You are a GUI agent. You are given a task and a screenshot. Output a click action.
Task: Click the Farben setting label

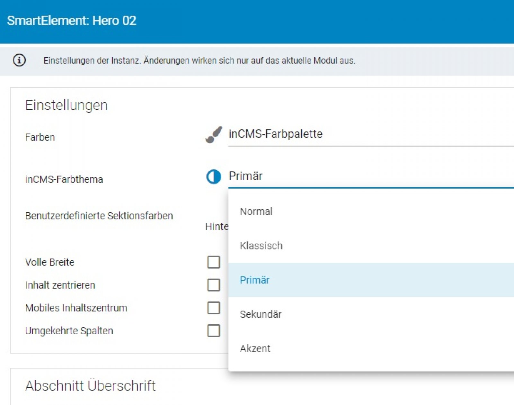pos(40,137)
